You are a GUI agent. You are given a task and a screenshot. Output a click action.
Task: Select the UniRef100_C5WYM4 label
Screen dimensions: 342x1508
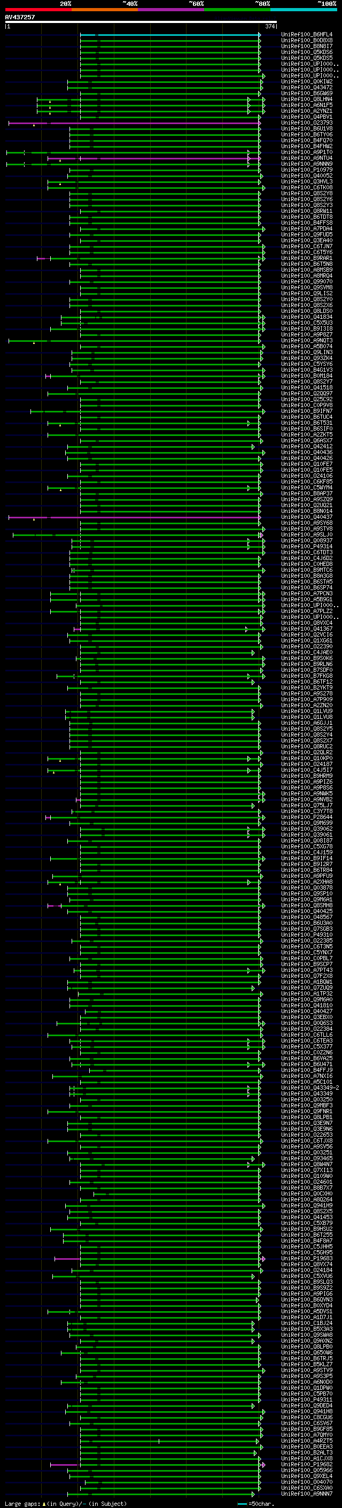coord(306,488)
